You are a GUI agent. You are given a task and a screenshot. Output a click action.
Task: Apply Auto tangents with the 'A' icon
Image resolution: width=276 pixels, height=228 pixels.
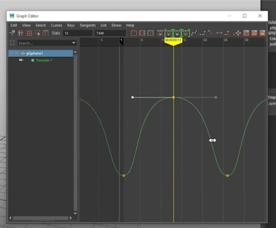(x=160, y=33)
